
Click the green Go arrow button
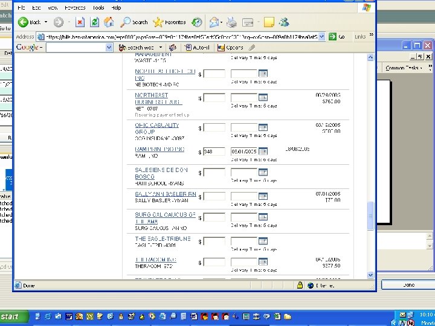point(333,37)
